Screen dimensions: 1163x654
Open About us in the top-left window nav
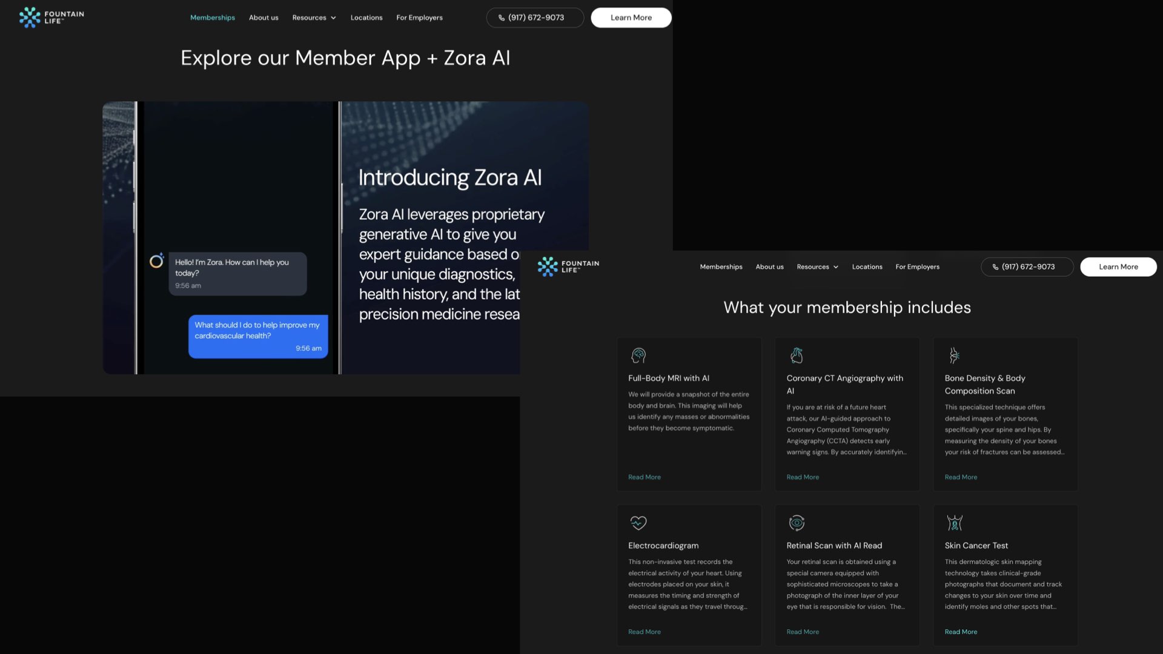(x=263, y=18)
